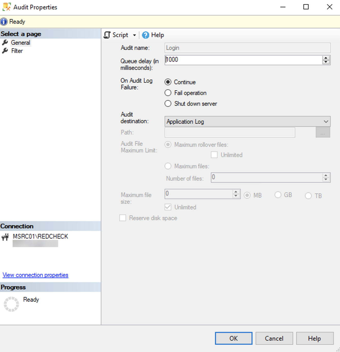
Task: Select the General page wrench icon
Action: point(5,43)
